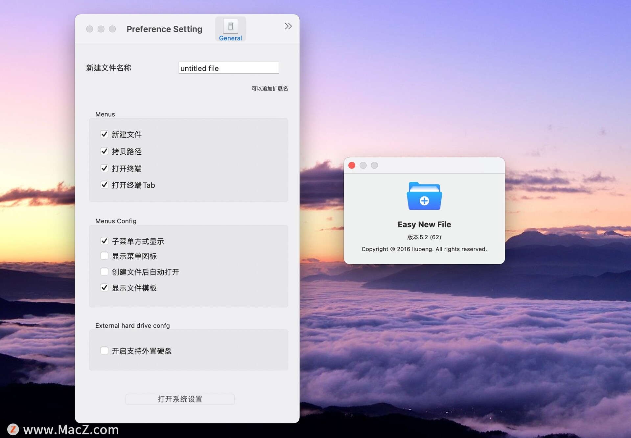This screenshot has height=438, width=631.
Task: Click the Menus Config section heading
Action: click(116, 221)
